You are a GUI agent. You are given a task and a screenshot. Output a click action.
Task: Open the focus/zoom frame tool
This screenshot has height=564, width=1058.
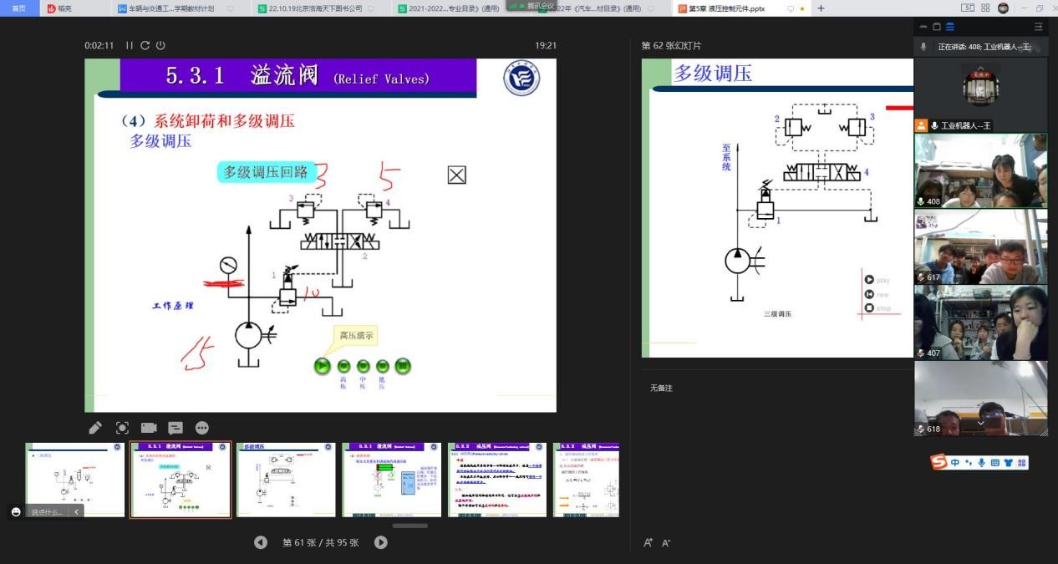[122, 428]
